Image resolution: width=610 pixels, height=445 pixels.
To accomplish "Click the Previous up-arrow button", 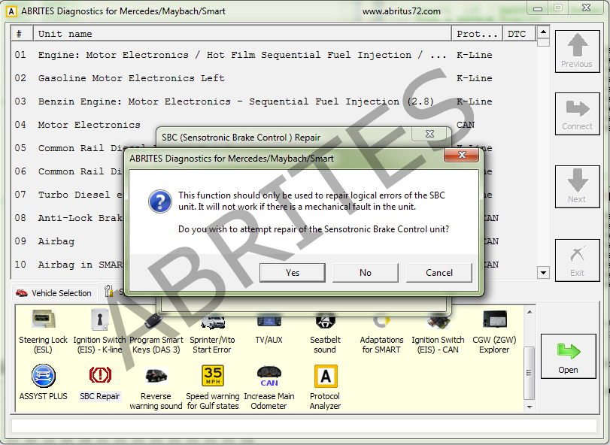I will click(577, 51).
